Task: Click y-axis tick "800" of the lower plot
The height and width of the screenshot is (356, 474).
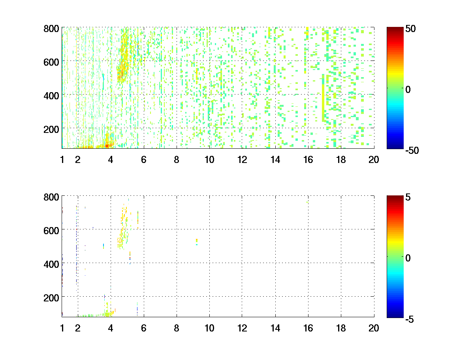Action: click(x=51, y=197)
